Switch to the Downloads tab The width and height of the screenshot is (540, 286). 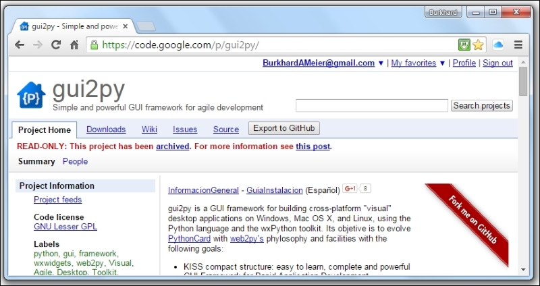106,130
